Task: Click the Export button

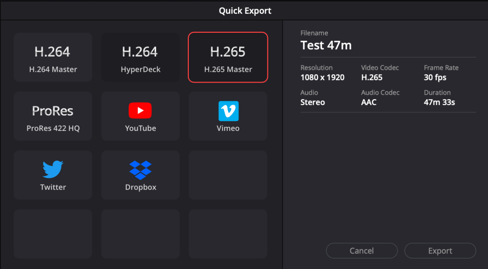Action: click(440, 250)
